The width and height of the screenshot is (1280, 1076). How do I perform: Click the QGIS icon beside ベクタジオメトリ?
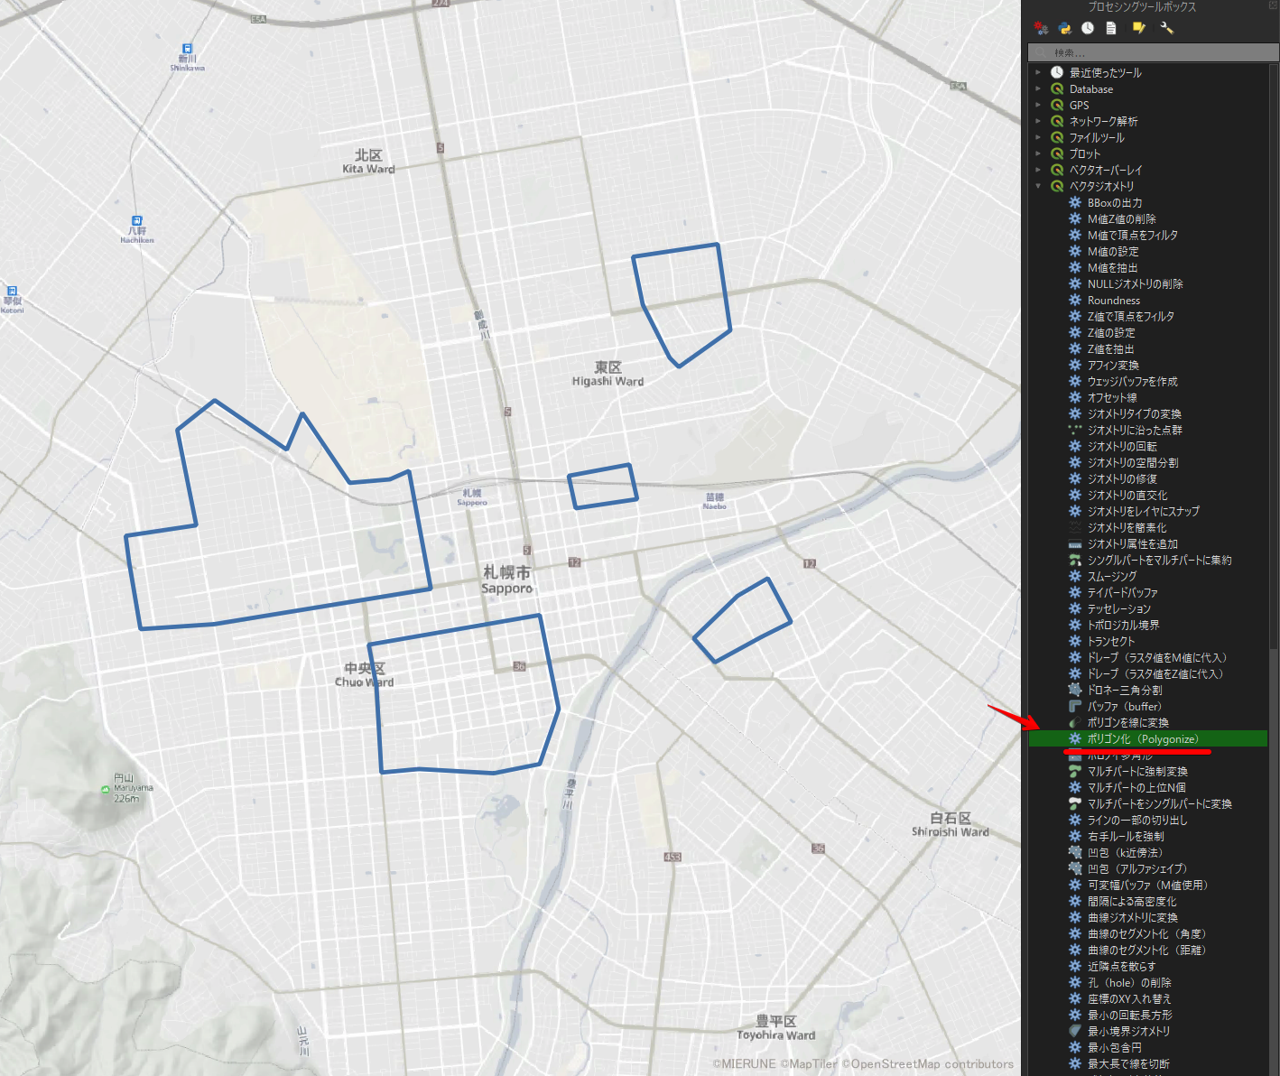(1057, 186)
